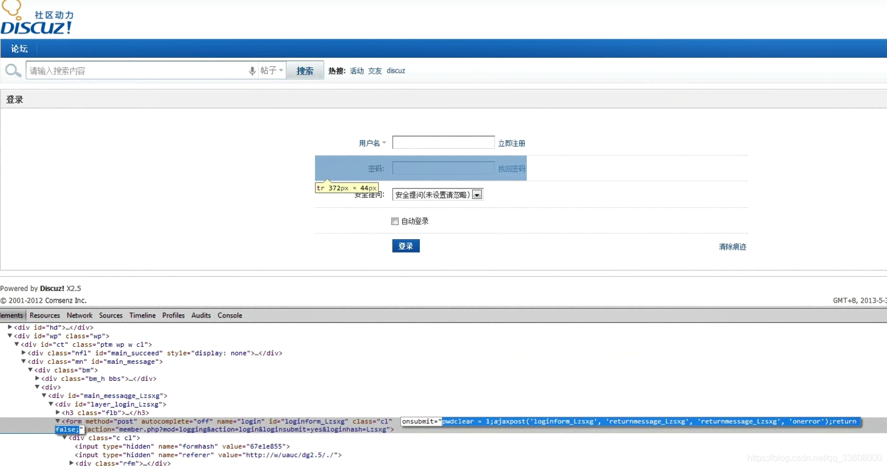The width and height of the screenshot is (887, 468).
Task: Collapse the div class="bm" node
Action: click(x=30, y=370)
